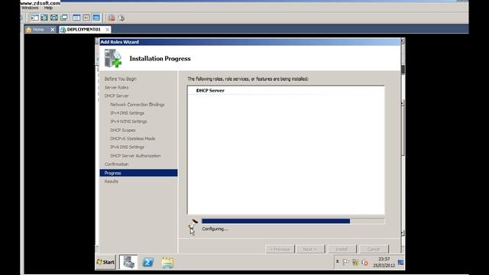Cancel the Add Roles Wizard
Screen dimensions: 489x275
374,249
